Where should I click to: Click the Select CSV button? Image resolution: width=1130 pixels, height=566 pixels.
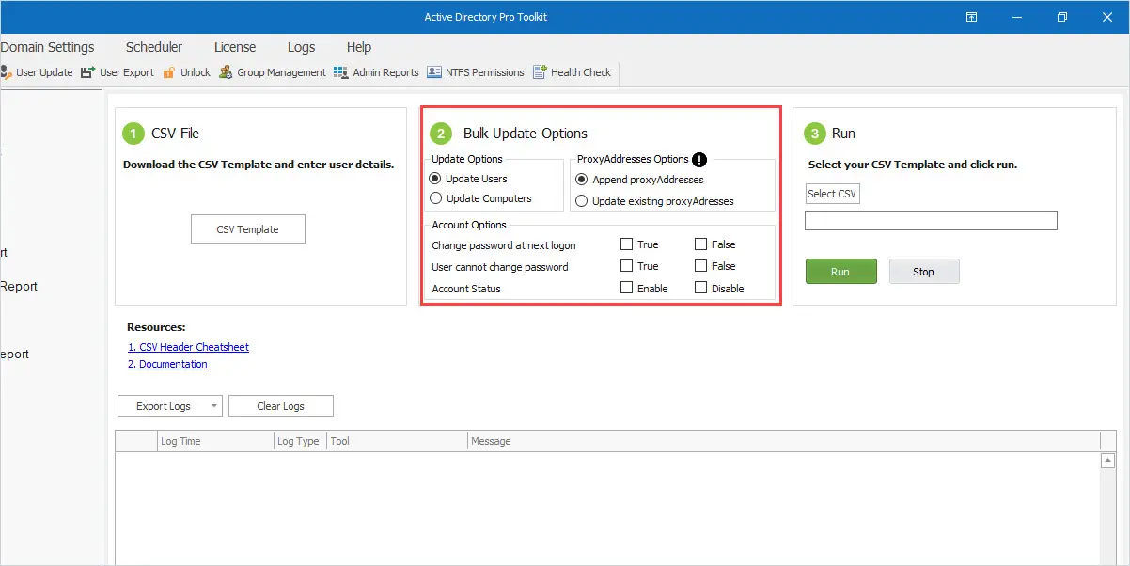833,194
